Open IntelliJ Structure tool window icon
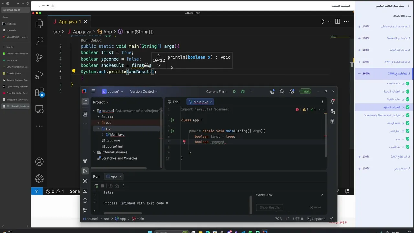414x233 pixels. click(x=85, y=114)
